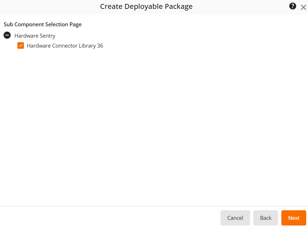Toggle the Hardware Connector Library 36 checkbox
This screenshot has width=308, height=228.
(21, 45)
